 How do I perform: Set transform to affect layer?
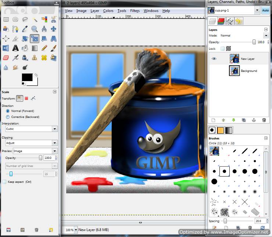19,98
